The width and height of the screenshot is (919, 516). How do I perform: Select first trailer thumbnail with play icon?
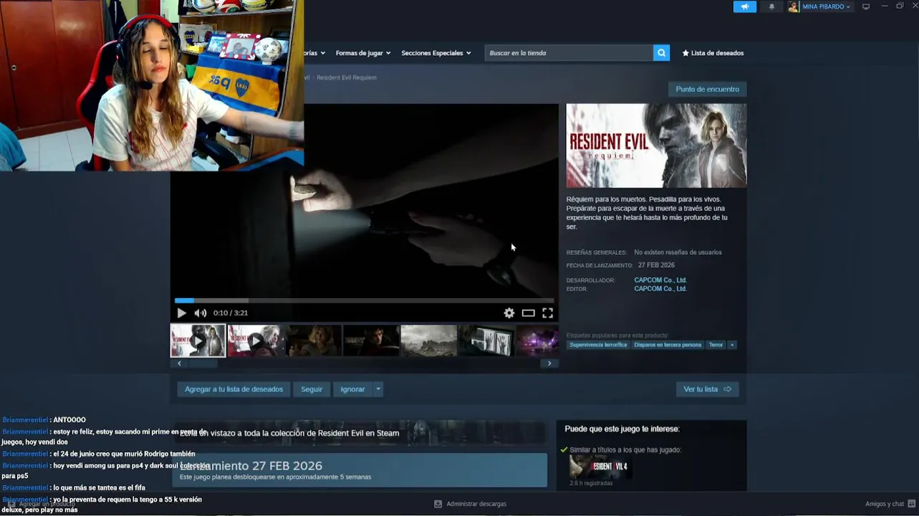click(198, 340)
